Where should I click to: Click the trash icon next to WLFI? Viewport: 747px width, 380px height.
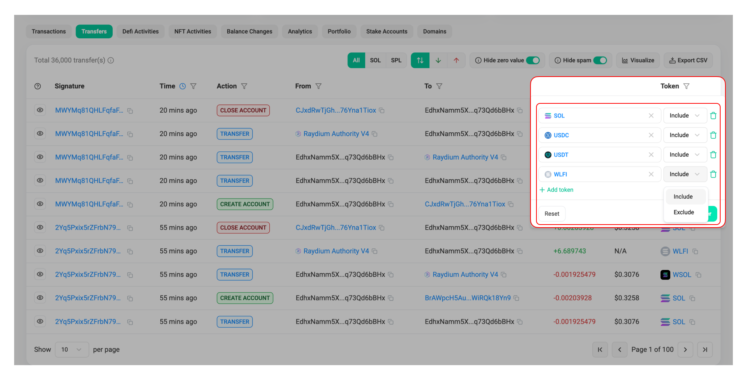tap(713, 174)
